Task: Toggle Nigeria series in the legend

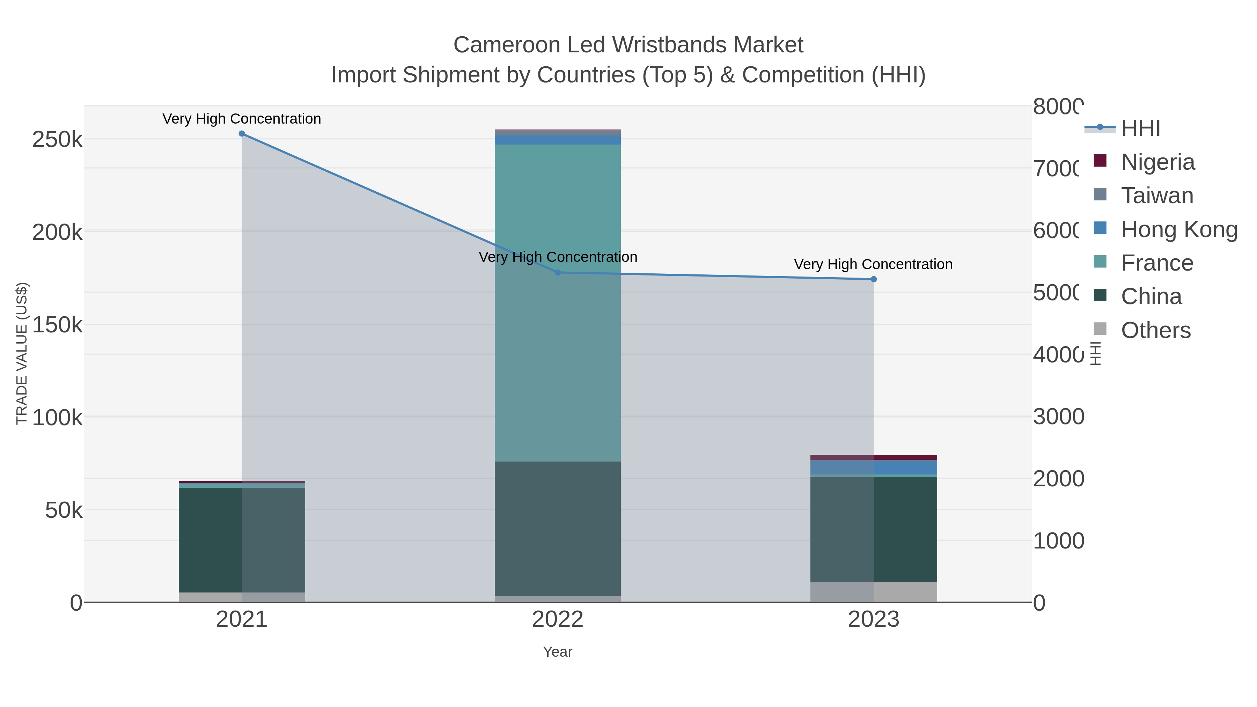Action: 1144,162
